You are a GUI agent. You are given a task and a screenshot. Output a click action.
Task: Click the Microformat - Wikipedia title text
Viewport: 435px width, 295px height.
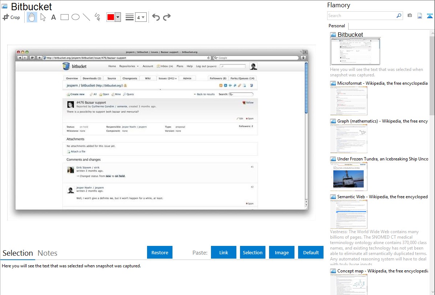pos(382,83)
